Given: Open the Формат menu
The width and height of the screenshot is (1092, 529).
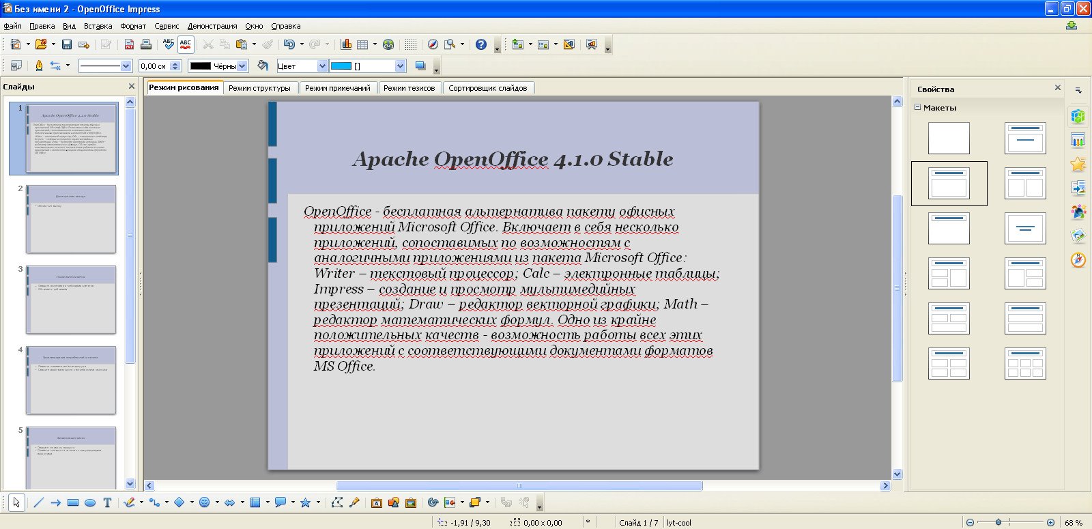Looking at the screenshot, I should [x=133, y=26].
